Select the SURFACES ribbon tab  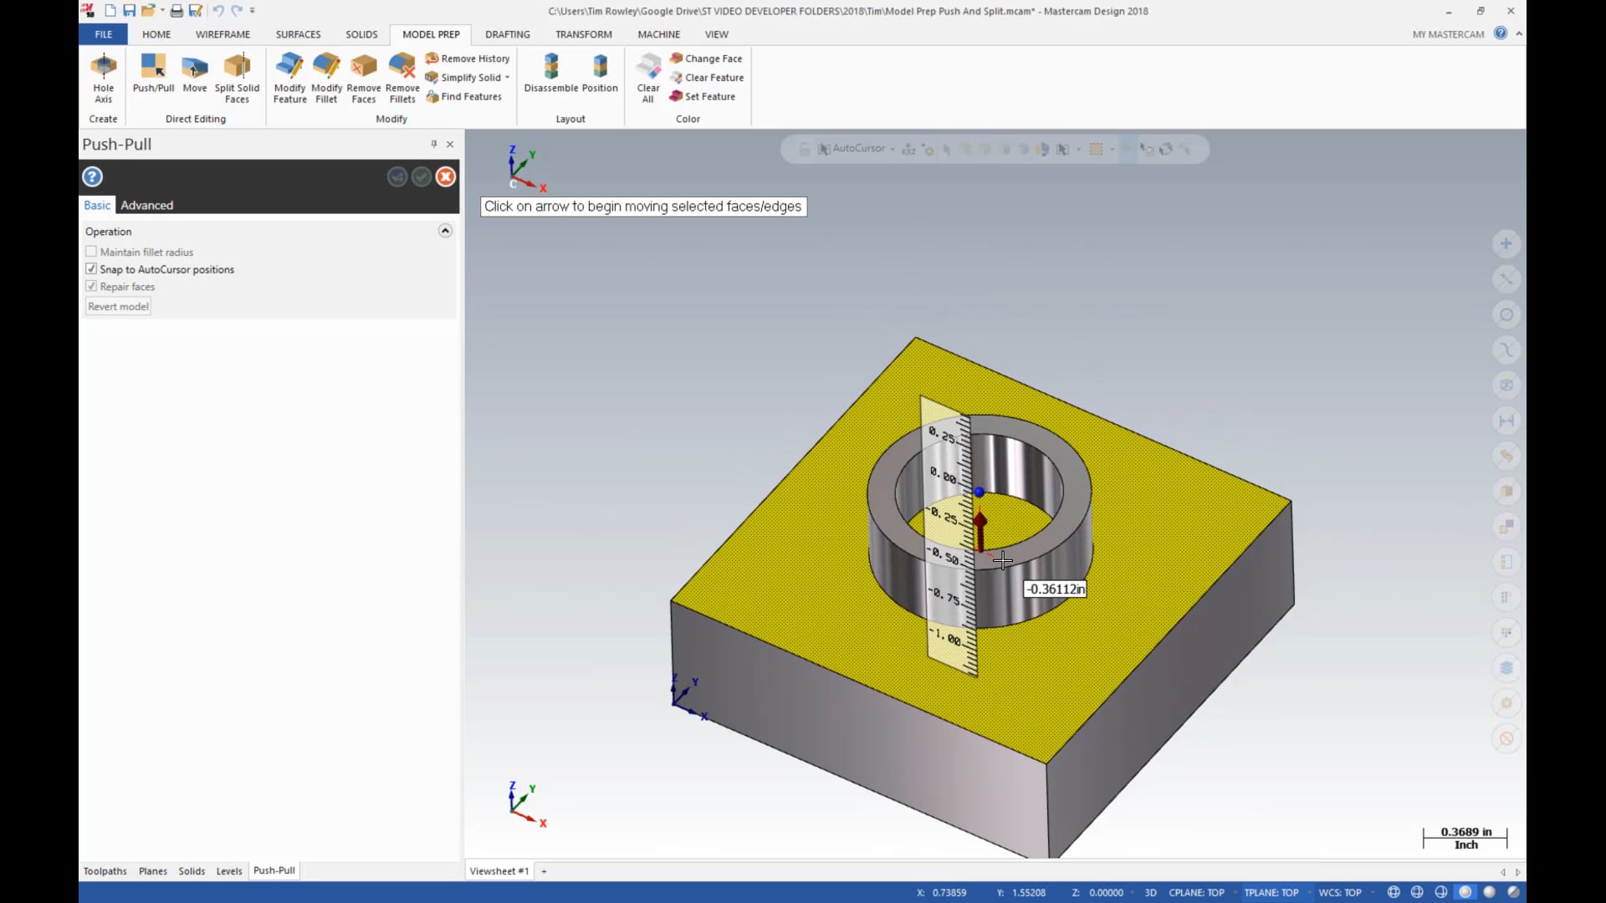pyautogui.click(x=299, y=34)
